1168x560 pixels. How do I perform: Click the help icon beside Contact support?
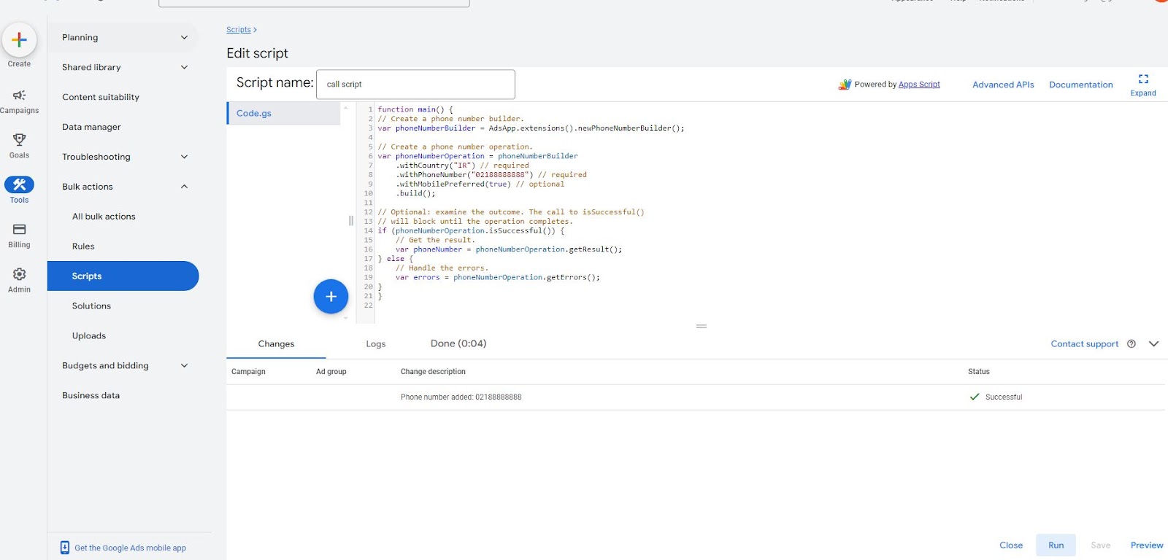pos(1131,344)
